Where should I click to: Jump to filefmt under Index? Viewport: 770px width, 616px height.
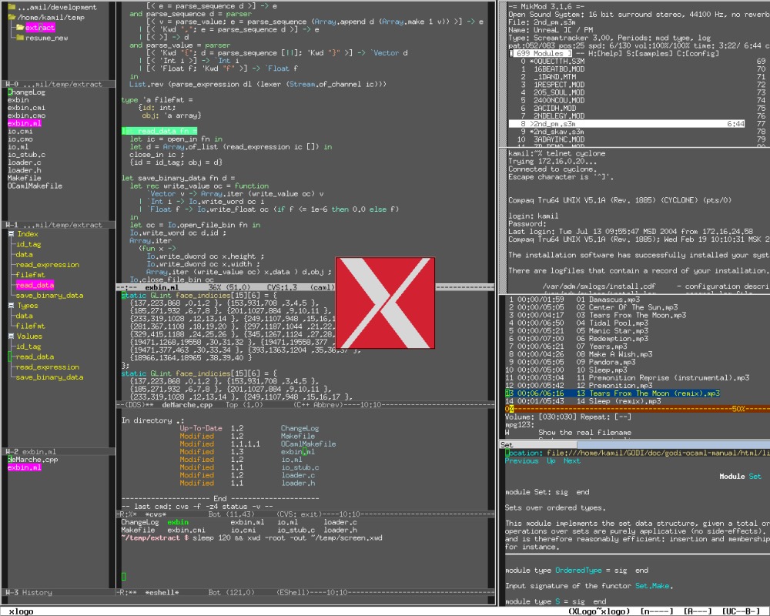[x=31, y=275]
